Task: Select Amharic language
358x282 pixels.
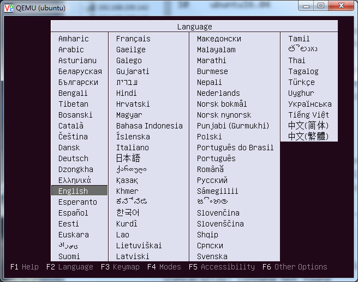Action: tap(74, 39)
